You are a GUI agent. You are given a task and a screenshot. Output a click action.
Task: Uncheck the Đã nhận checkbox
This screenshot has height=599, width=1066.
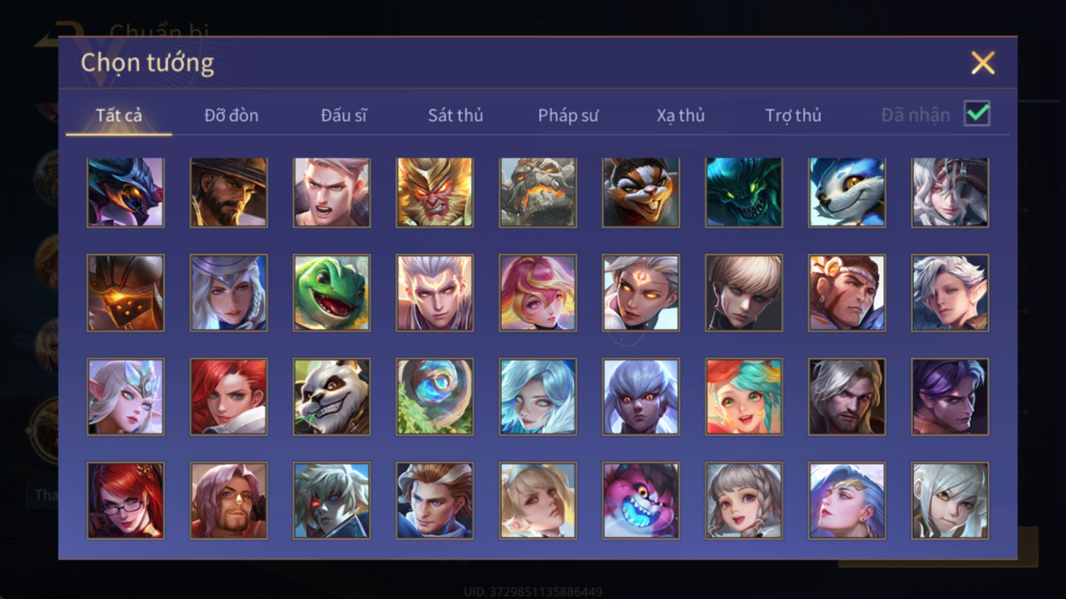pyautogui.click(x=977, y=113)
